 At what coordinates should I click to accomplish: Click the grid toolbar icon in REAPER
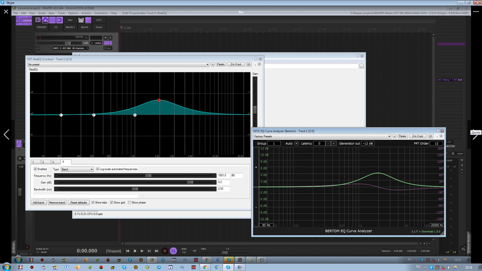(x=38, y=20)
